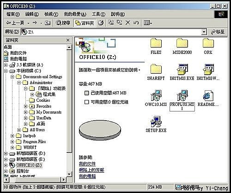
Task: Open the 說明(H) menu
Action: click(118, 14)
